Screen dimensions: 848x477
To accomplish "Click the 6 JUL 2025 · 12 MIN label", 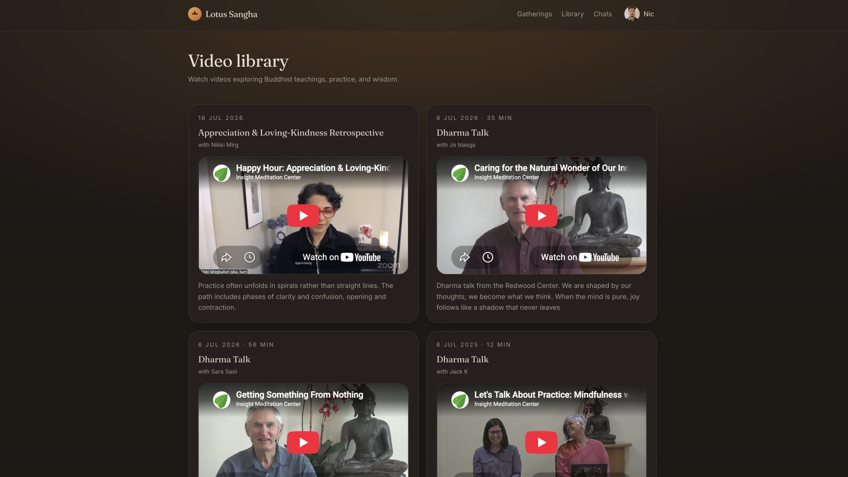I will (474, 345).
